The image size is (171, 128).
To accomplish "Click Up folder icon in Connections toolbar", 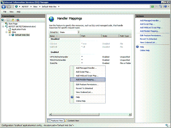I will 13,20.
